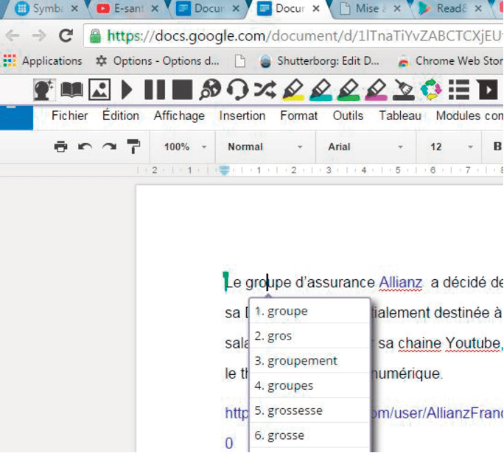504x453 pixels.
Task: Open the Insertion menu
Action: (242, 116)
